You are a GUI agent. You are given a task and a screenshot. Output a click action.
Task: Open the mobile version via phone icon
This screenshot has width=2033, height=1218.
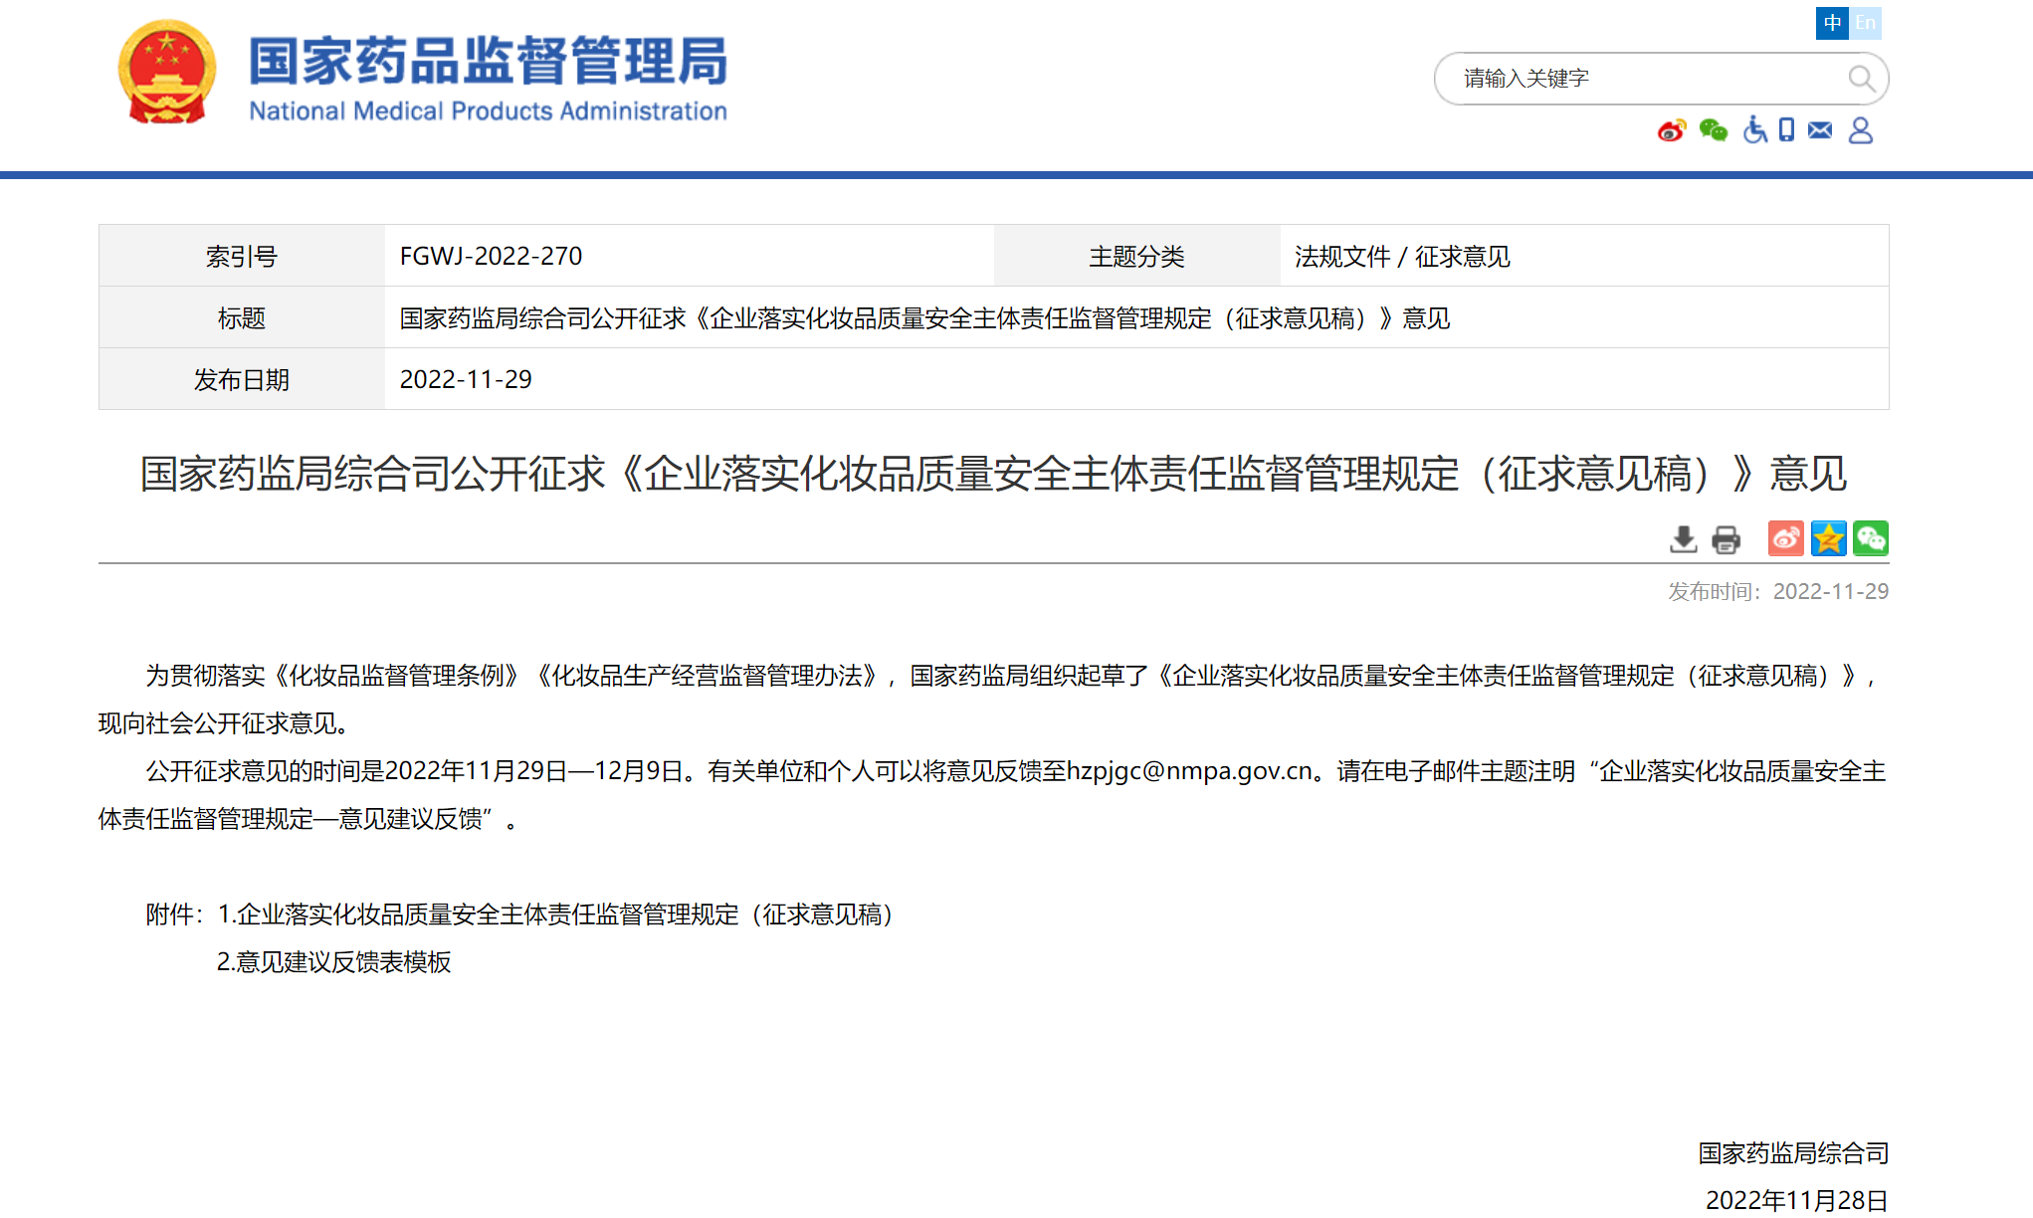[1784, 129]
